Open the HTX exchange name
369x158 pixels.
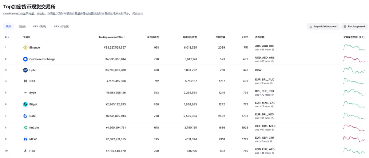click(32, 151)
